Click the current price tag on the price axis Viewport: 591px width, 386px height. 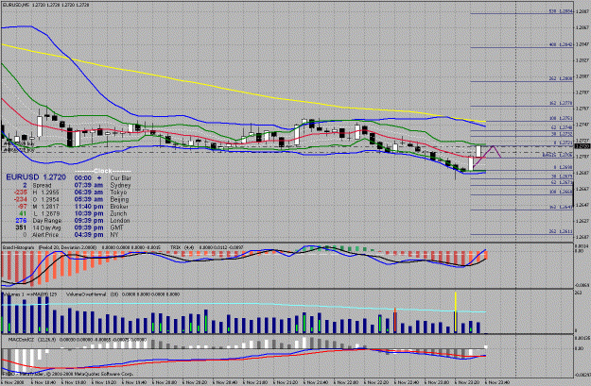582,146
